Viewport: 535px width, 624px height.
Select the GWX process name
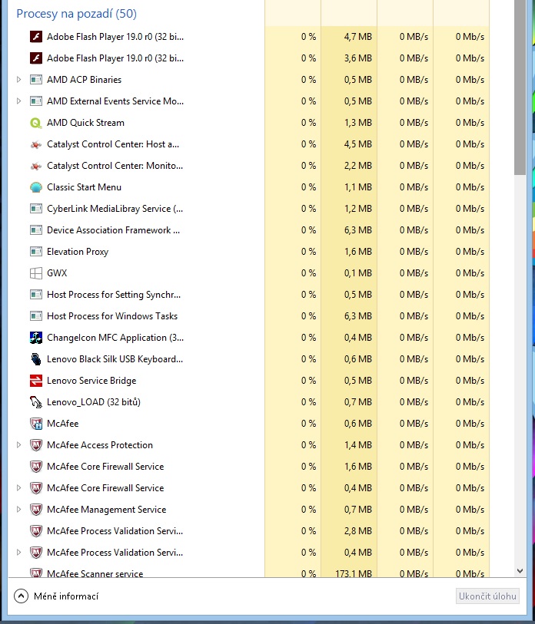click(57, 273)
